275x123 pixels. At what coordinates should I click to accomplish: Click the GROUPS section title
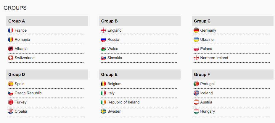click(15, 8)
